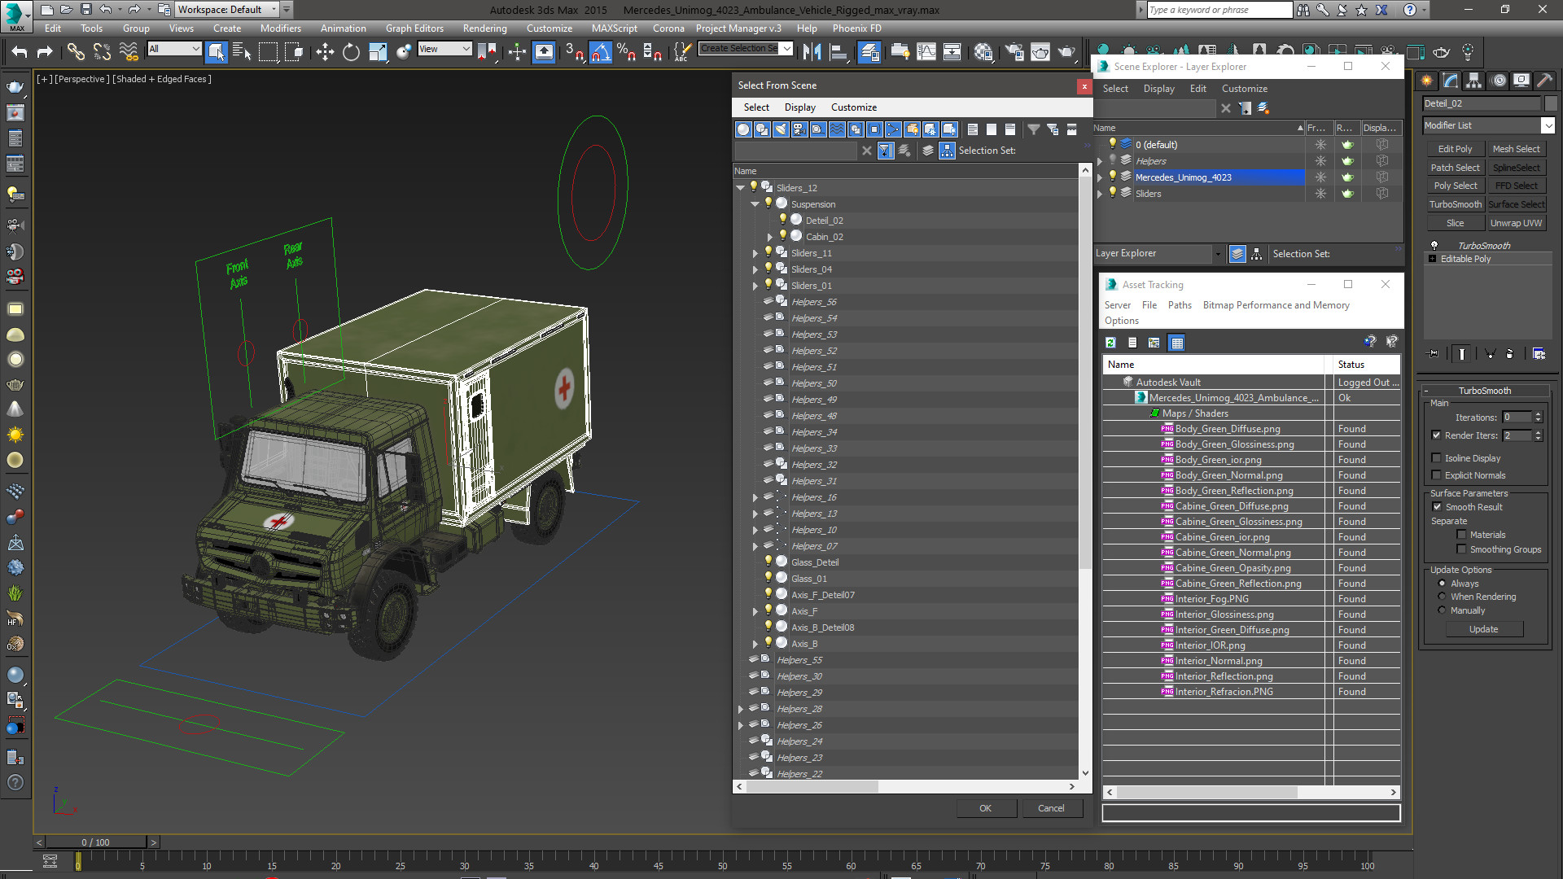Select the Manually update option
This screenshot has width=1563, height=879.
(x=1442, y=610)
